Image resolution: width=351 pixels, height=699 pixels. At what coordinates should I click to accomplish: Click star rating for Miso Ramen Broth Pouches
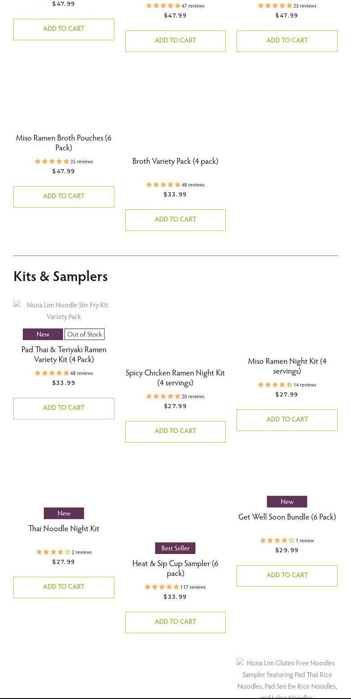[52, 162]
